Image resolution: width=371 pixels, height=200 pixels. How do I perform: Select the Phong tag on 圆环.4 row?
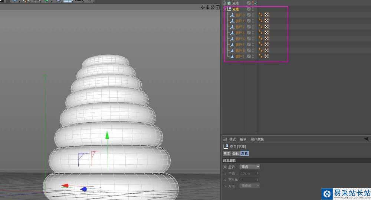point(260,38)
